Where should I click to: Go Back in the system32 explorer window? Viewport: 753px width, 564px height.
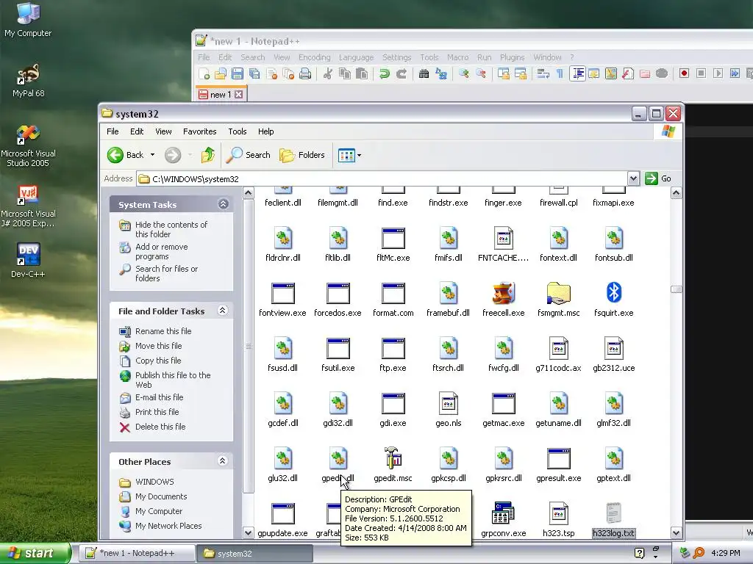[x=125, y=155]
